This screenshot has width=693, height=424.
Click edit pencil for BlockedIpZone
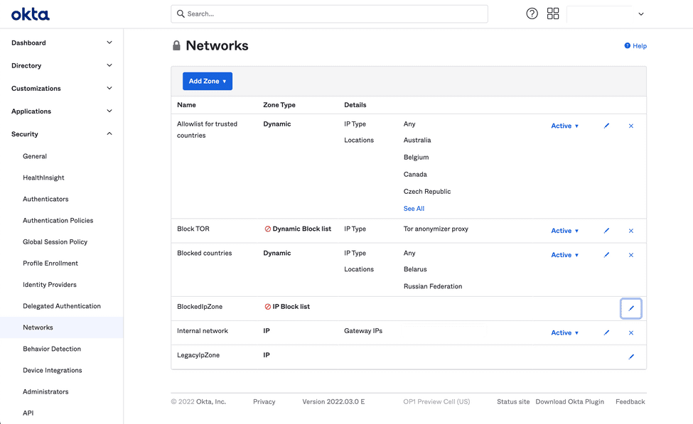point(631,308)
